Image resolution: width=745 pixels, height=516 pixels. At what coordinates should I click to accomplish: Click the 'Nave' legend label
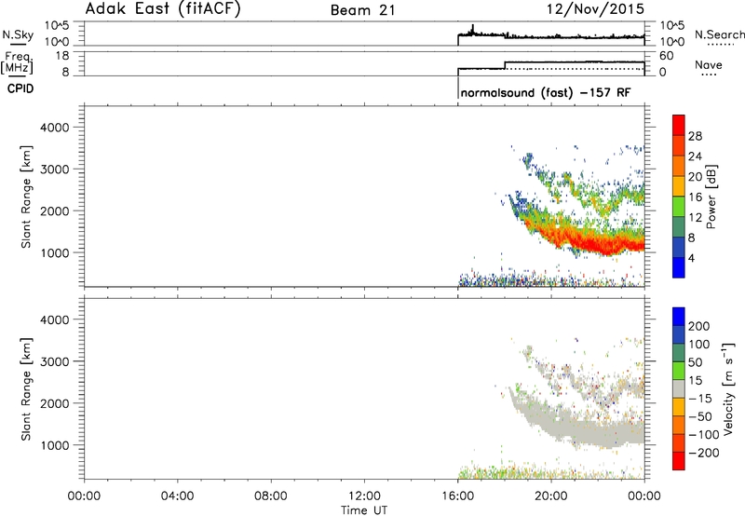pos(708,64)
